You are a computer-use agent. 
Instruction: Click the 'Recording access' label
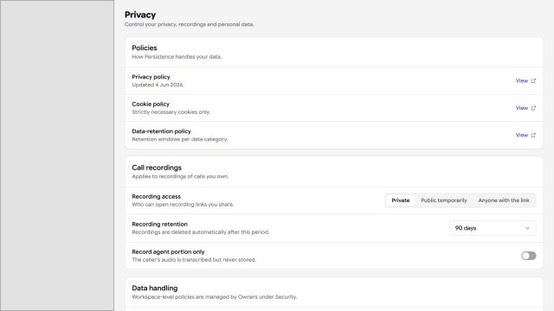click(156, 196)
